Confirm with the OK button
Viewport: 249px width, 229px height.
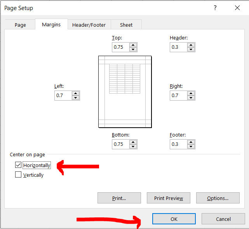click(174, 219)
